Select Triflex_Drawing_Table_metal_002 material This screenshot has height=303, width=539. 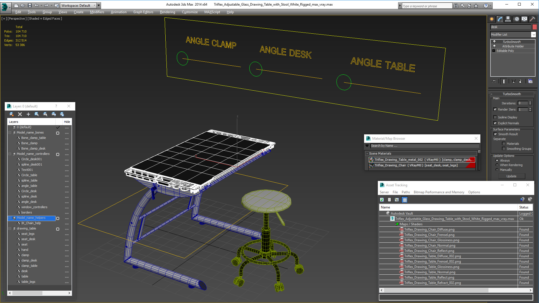tap(422, 159)
